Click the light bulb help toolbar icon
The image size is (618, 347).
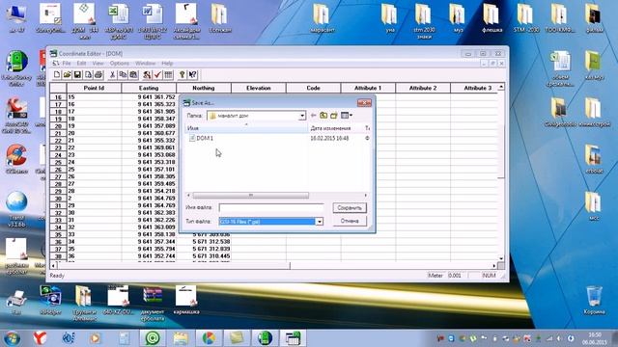[x=183, y=75]
